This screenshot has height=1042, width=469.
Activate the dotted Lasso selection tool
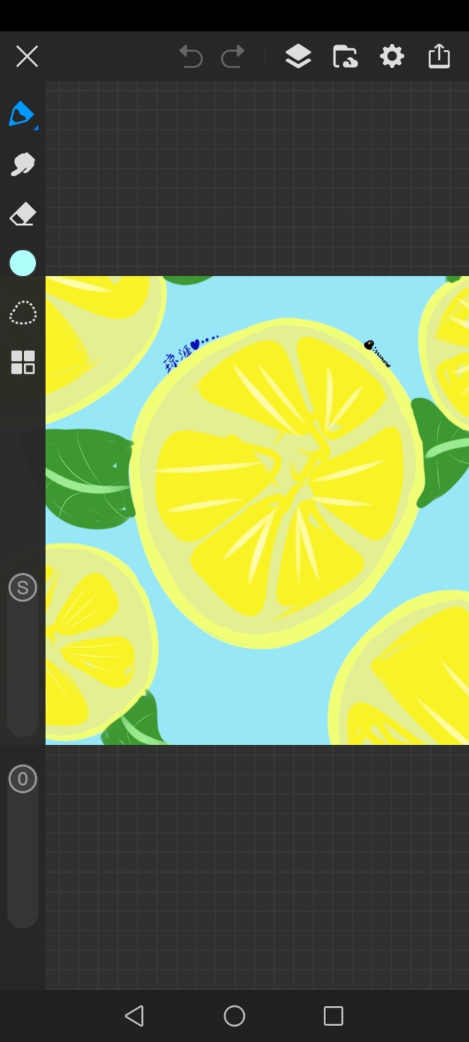23,313
